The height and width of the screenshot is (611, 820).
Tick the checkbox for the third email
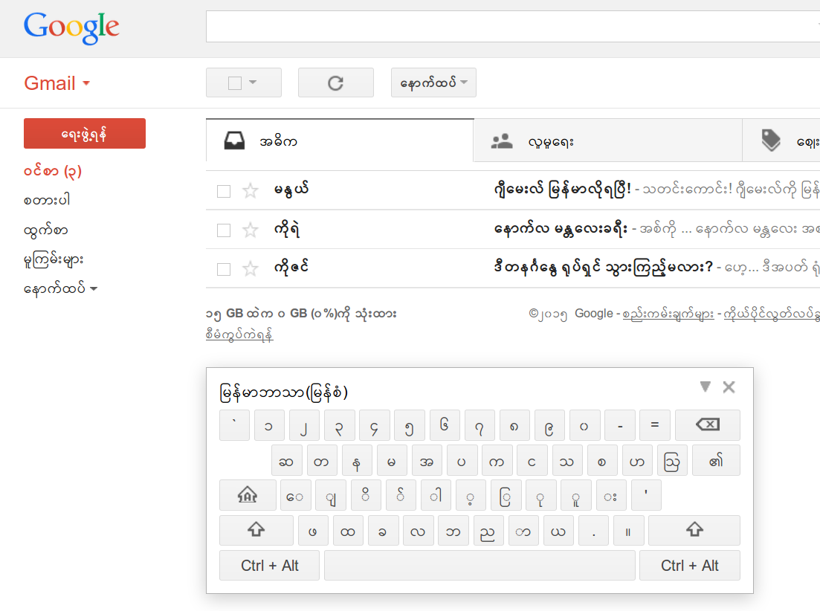(x=224, y=269)
